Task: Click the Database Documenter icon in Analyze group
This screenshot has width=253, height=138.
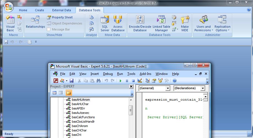Action: 91,17
